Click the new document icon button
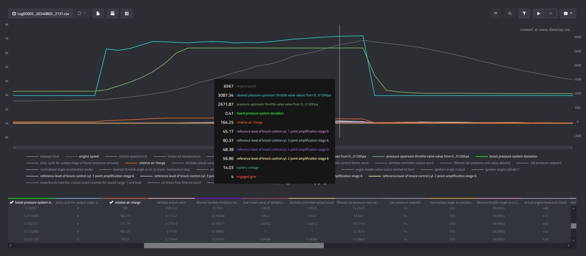This screenshot has height=256, width=586. pos(98,13)
